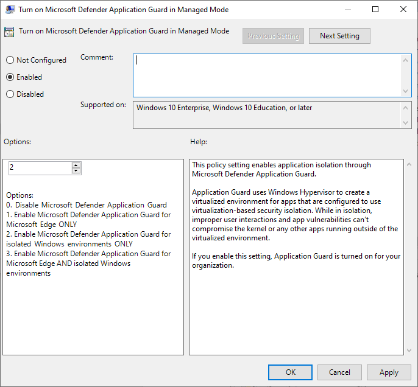Click the Help pane scroll down arrow

click(409, 350)
